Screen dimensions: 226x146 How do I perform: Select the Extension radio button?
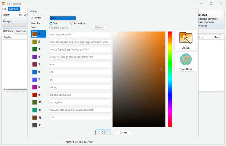[x=72, y=23]
